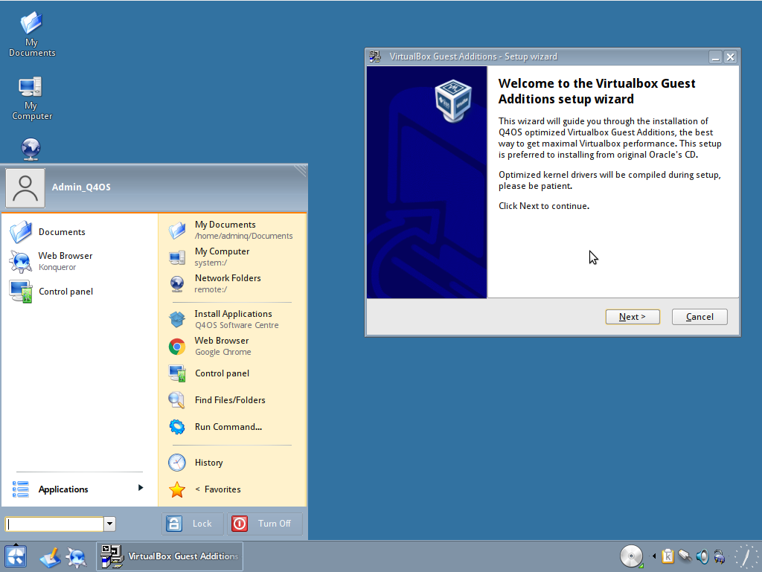Open Control panel in the left start menu column

click(x=79, y=292)
